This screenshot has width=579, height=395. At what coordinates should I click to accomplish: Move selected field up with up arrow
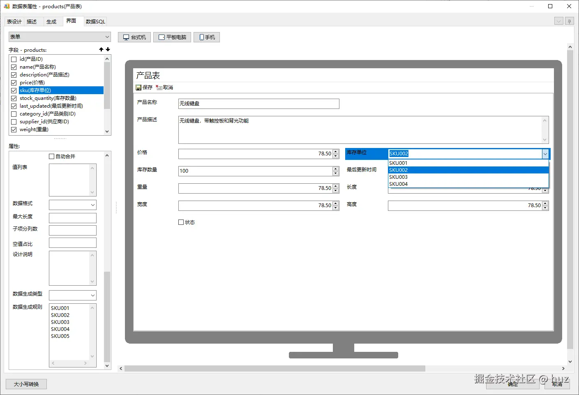tap(101, 49)
